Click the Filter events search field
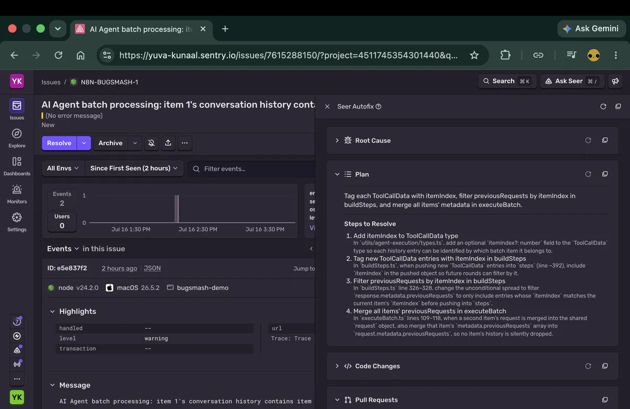 pyautogui.click(x=252, y=169)
